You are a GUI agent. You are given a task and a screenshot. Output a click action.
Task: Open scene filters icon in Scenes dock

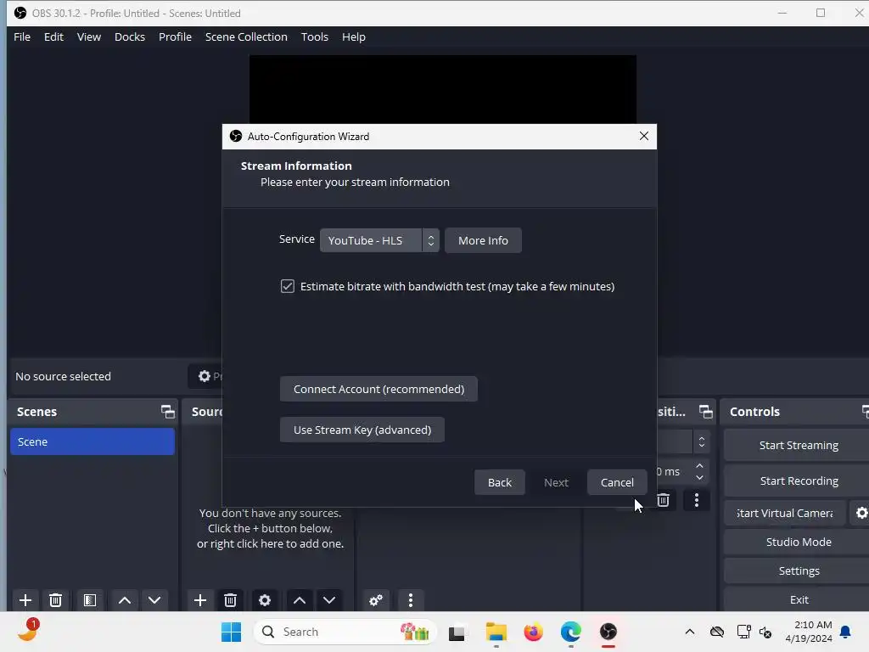90,600
